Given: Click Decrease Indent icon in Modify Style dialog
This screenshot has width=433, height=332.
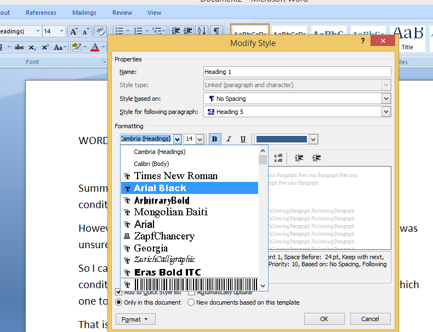Looking at the screenshot, I should pyautogui.click(x=299, y=158).
